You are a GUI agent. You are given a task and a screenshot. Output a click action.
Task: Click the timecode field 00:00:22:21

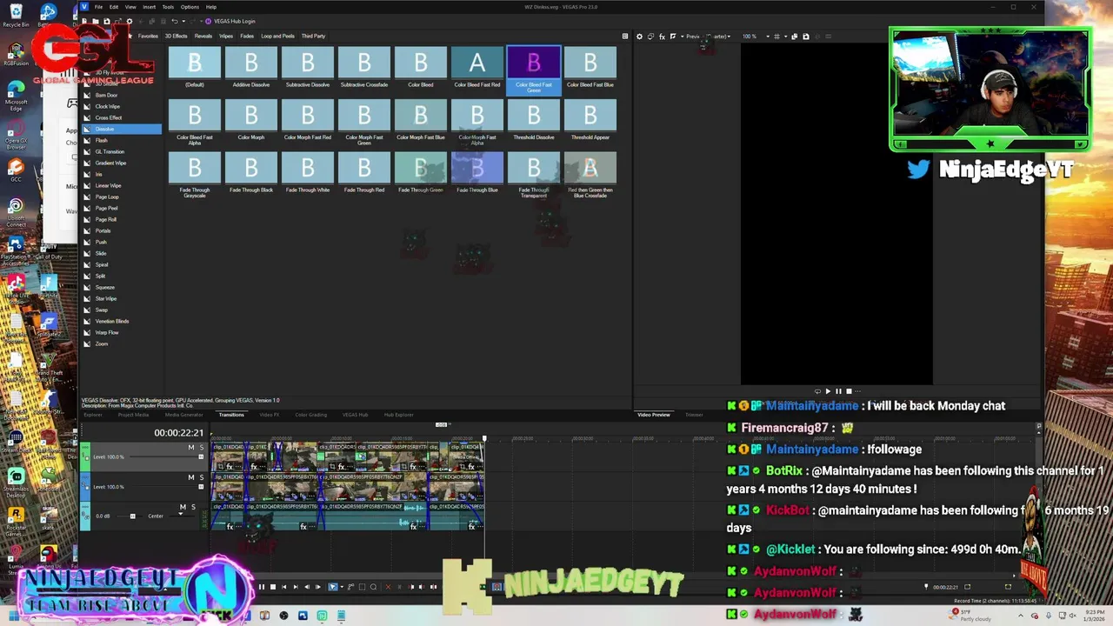(179, 432)
